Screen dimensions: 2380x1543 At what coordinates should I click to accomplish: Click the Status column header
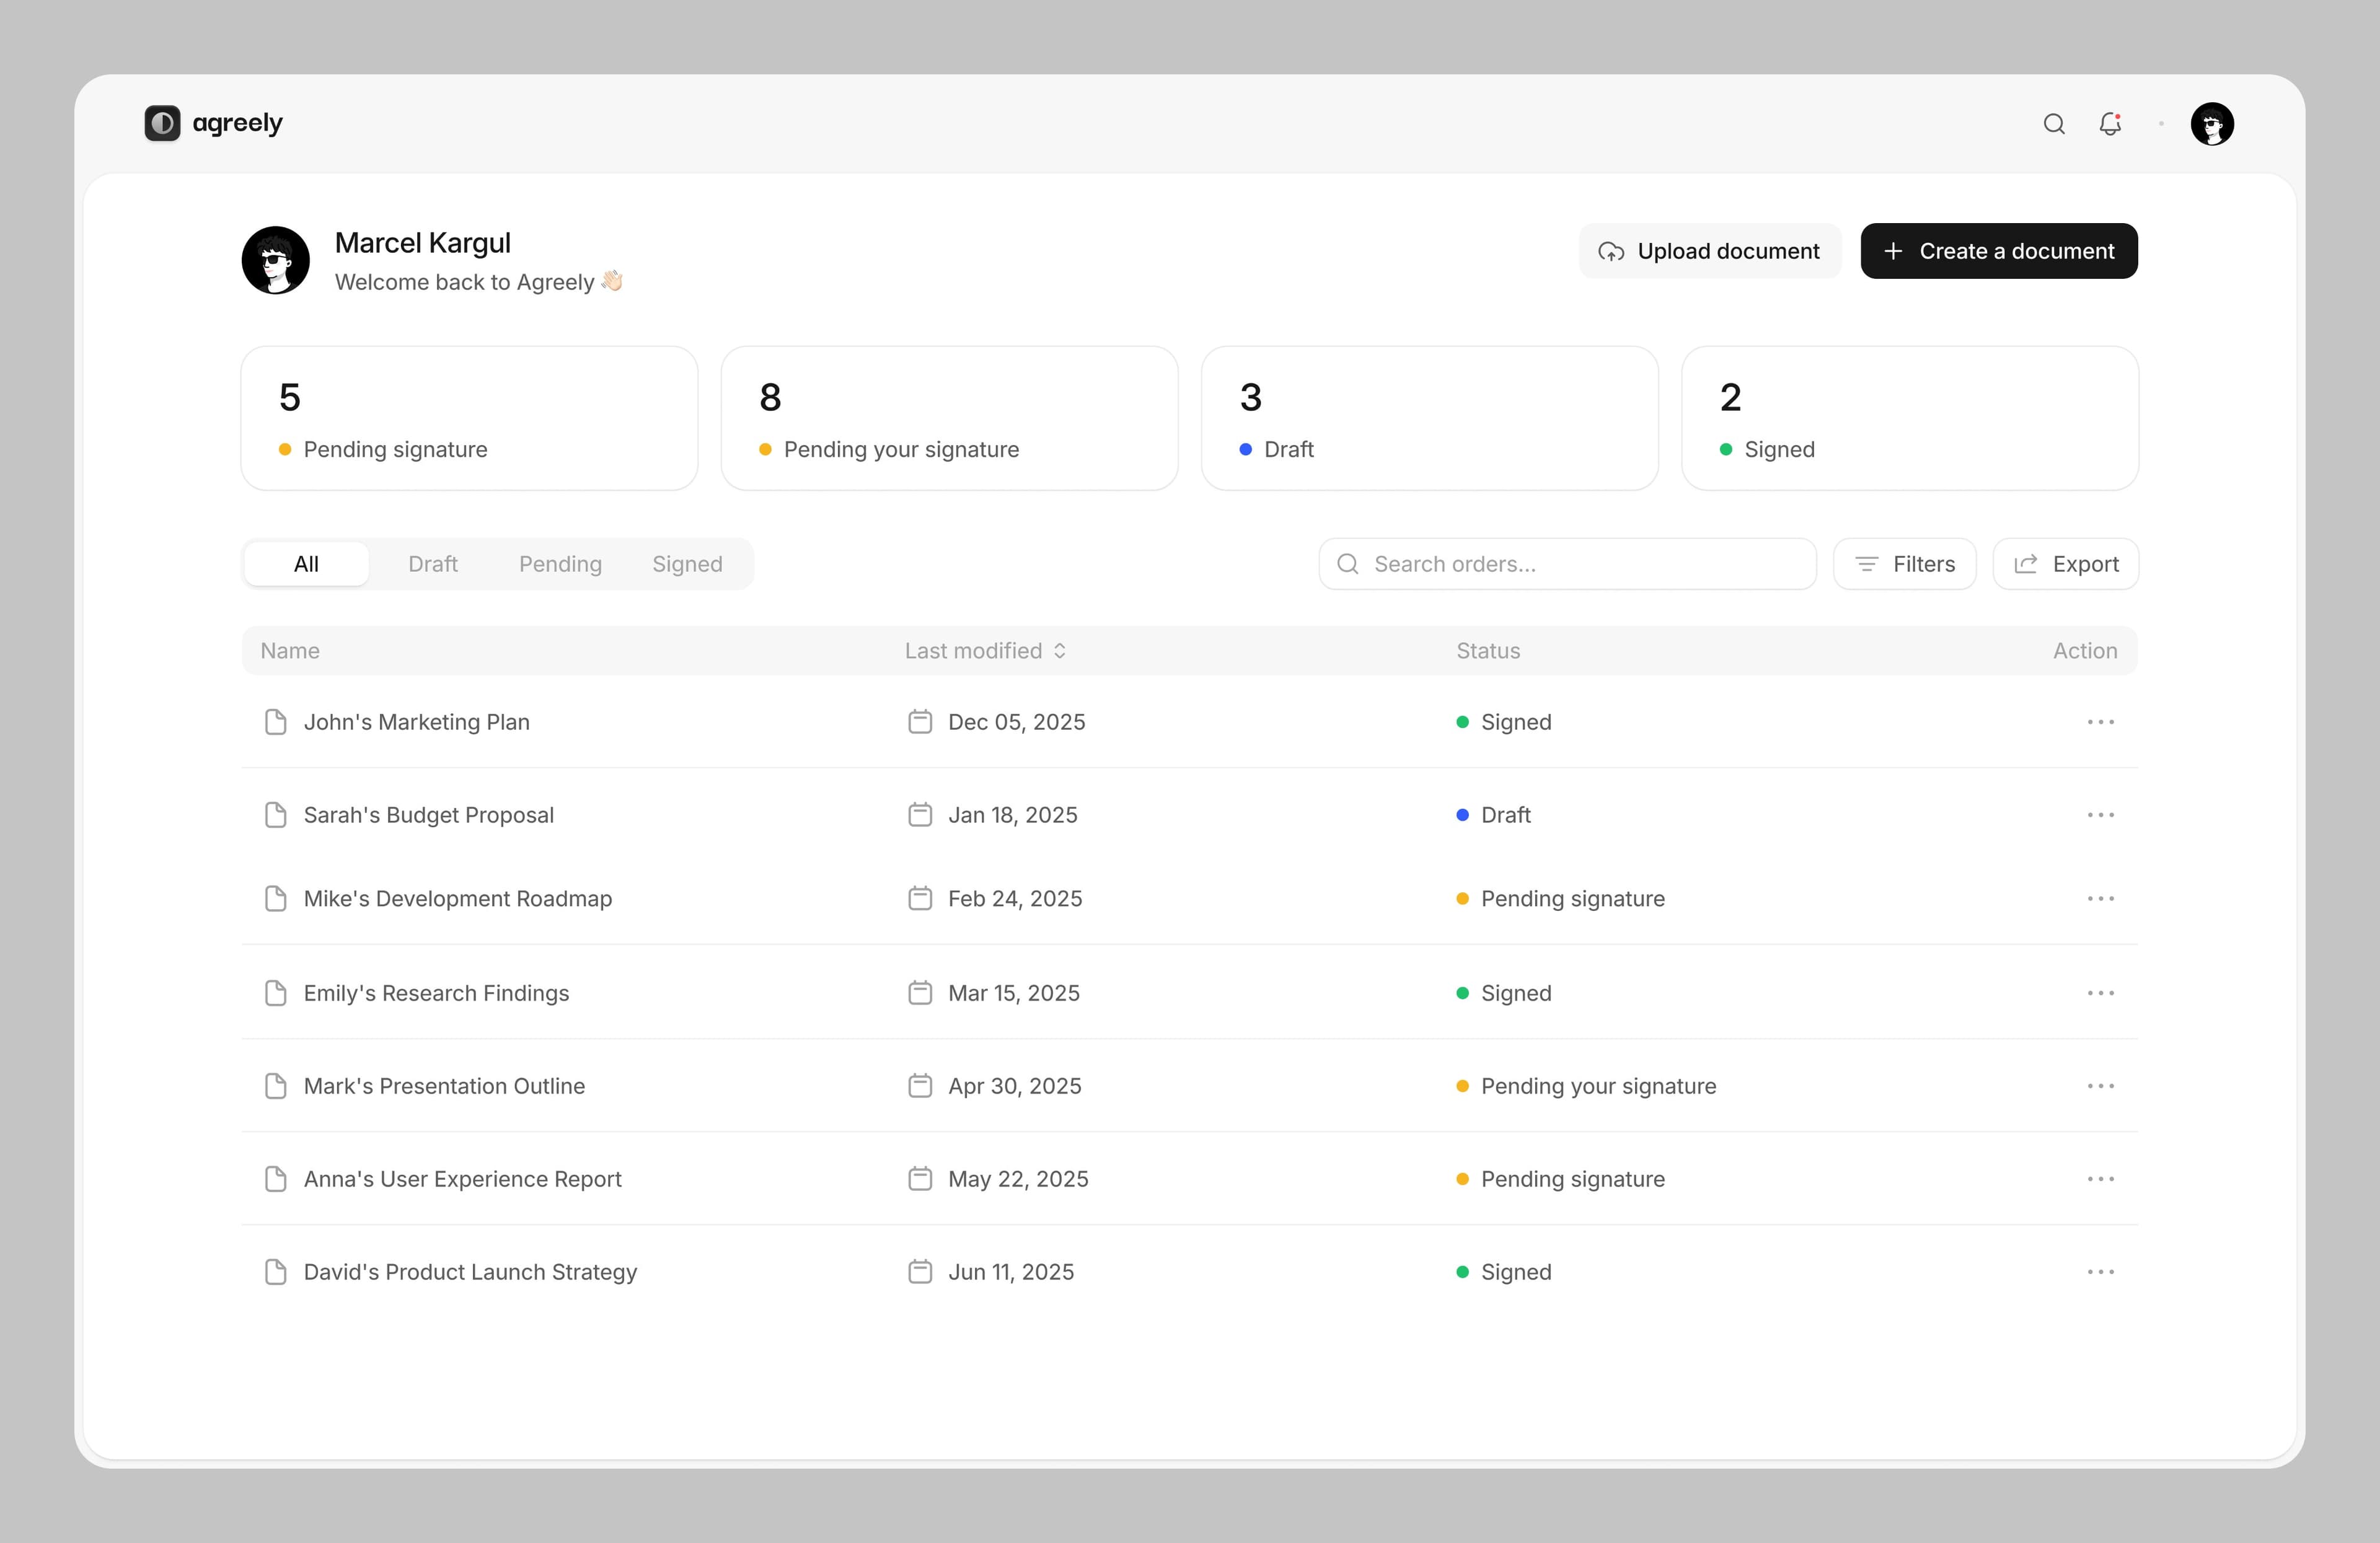(x=1488, y=651)
